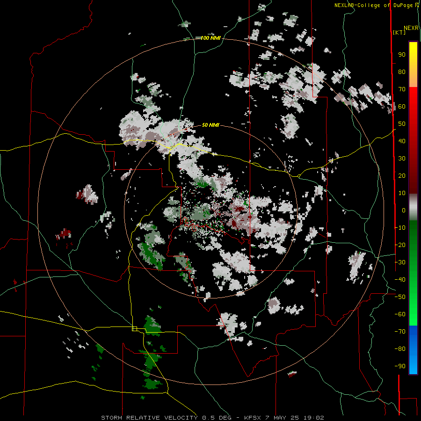Click the "NEXLAB-College of DuPage" header text
The image size is (421, 421).
(374, 5)
